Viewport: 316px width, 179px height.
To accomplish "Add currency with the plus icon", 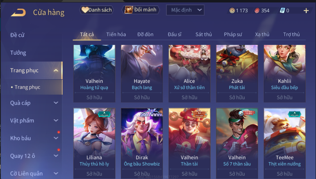I will tap(306, 11).
